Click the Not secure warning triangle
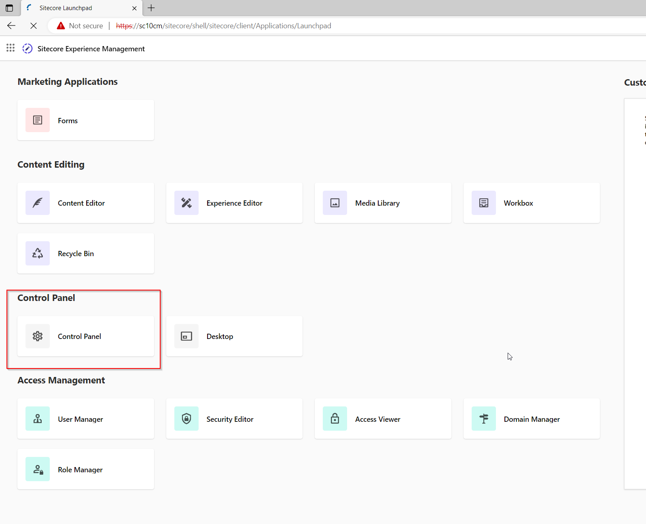 [61, 26]
